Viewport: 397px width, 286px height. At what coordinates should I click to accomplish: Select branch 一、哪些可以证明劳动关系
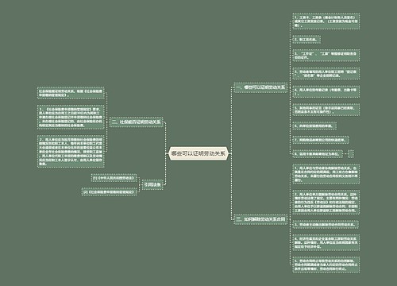(x=260, y=87)
